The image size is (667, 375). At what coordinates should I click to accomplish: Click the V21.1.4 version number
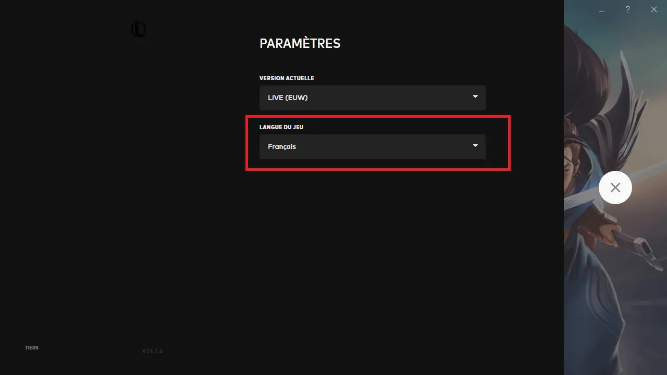(153, 351)
